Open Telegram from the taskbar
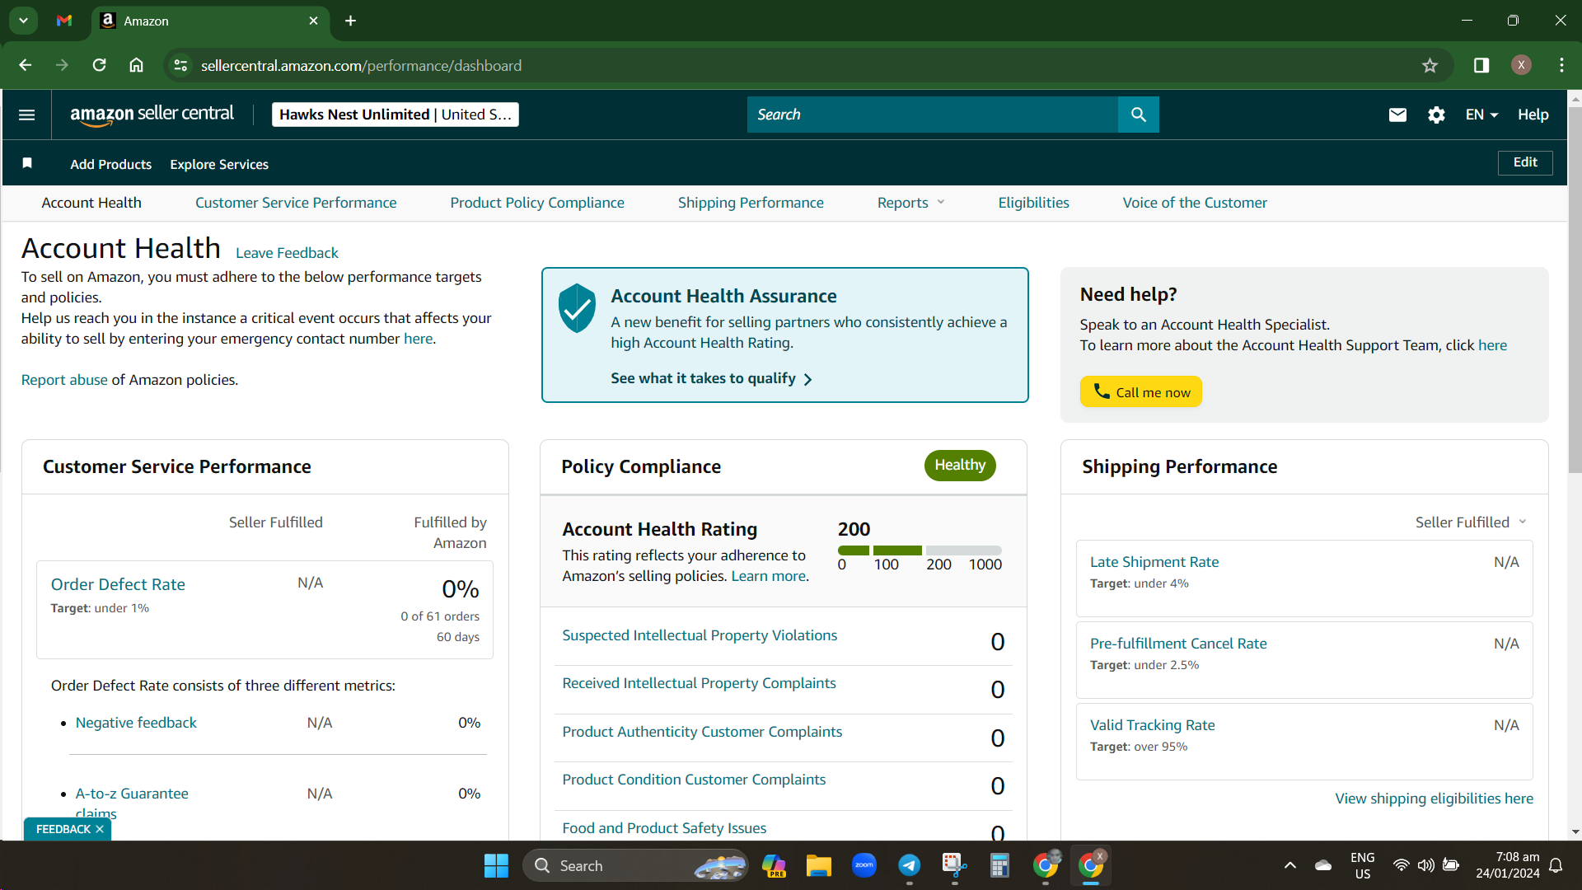Screen dimensions: 1582x890 [x=909, y=866]
